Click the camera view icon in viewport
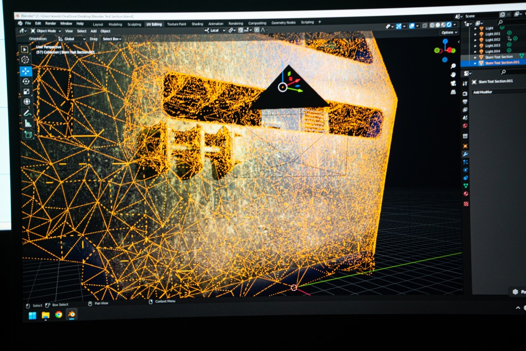Viewport: 526px width, 351px height. (x=454, y=83)
